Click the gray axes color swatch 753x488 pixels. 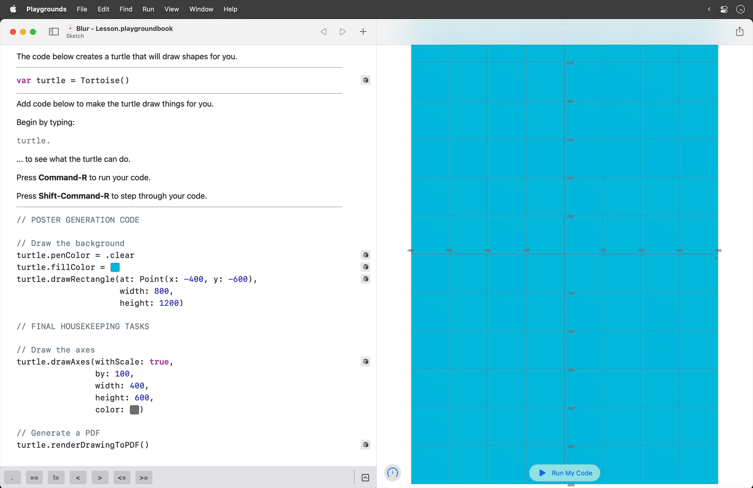pos(135,409)
